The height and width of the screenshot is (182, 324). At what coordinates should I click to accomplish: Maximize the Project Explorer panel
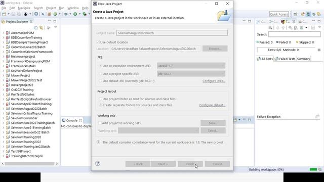[55, 21]
